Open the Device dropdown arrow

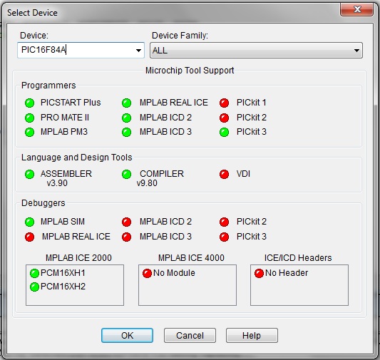[x=138, y=51]
